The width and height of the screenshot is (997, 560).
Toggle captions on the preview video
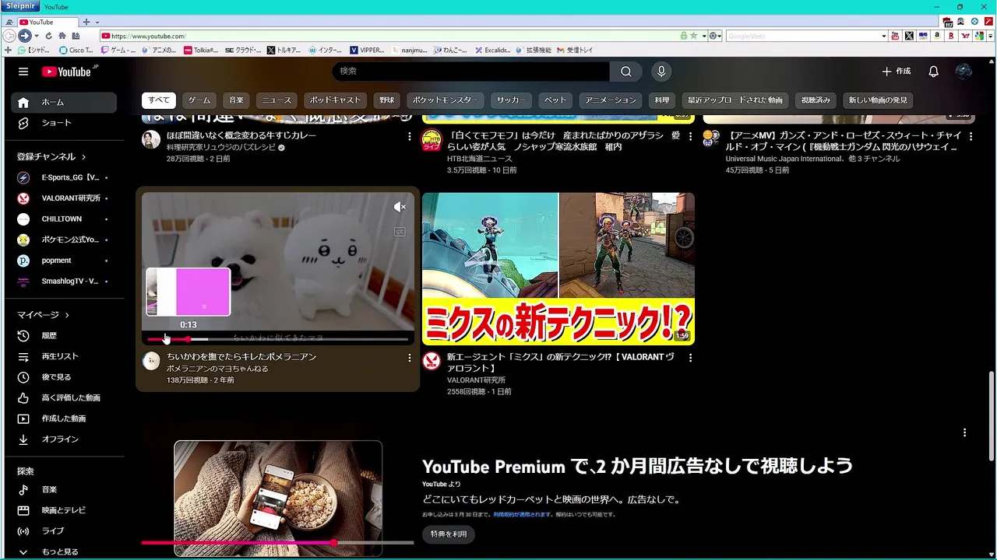click(x=400, y=232)
